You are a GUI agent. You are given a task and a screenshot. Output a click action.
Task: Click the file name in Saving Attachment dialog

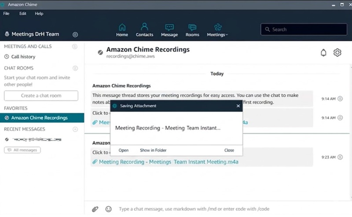[x=168, y=128]
